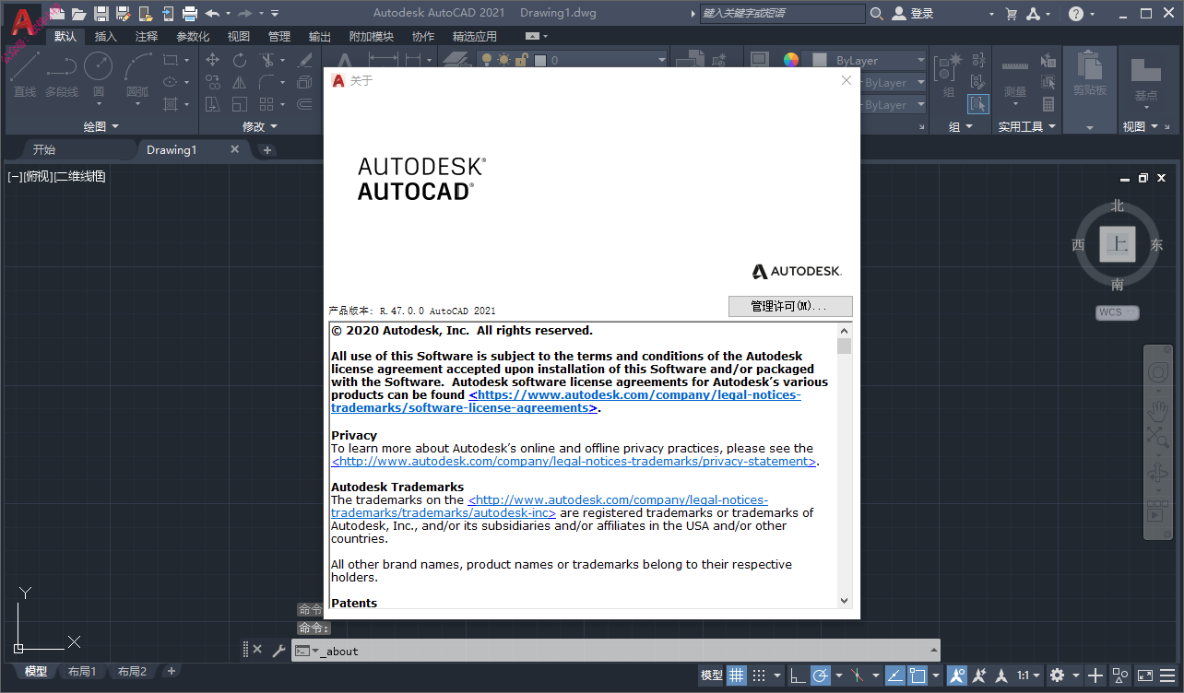Click the layer color swatch in layer dropdown

click(540, 60)
